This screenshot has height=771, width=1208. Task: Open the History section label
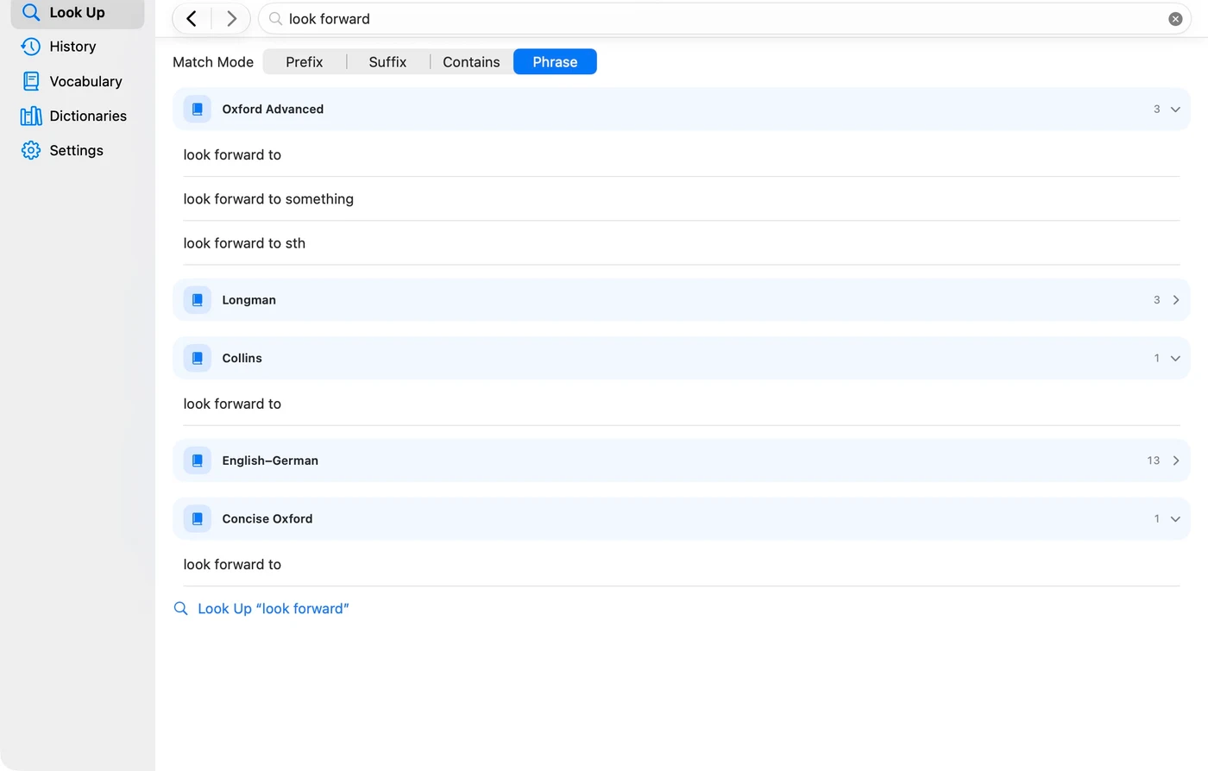(72, 47)
